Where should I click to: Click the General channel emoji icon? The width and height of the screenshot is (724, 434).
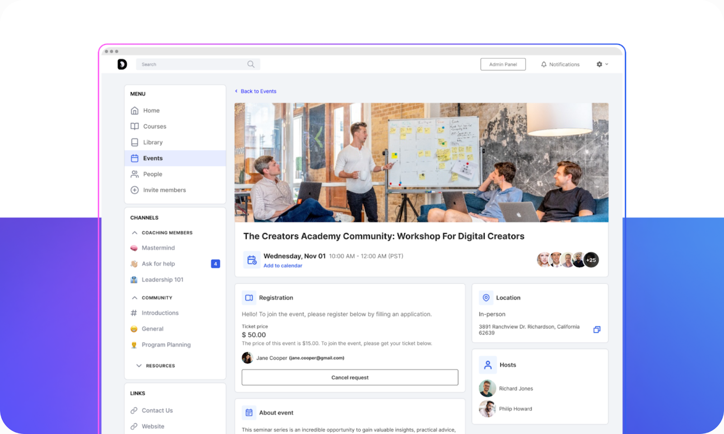pos(134,329)
